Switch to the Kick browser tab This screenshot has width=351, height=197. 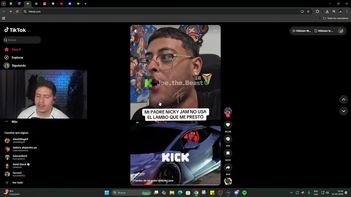[x=11, y=4]
